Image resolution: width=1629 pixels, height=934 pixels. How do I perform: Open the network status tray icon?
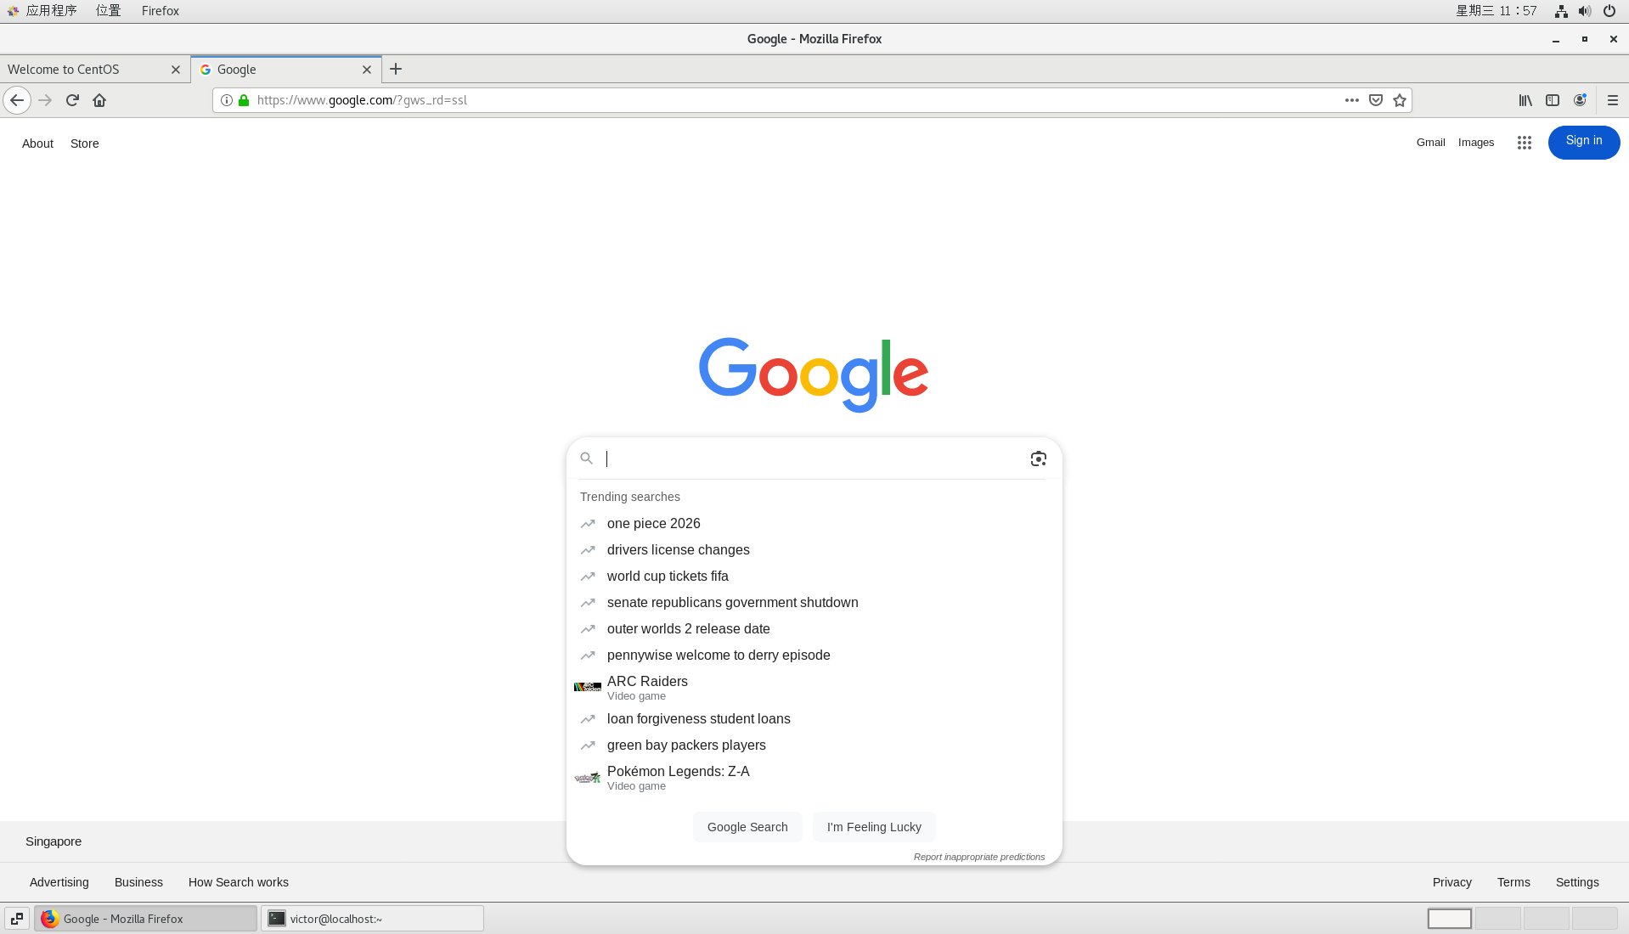pos(1561,11)
